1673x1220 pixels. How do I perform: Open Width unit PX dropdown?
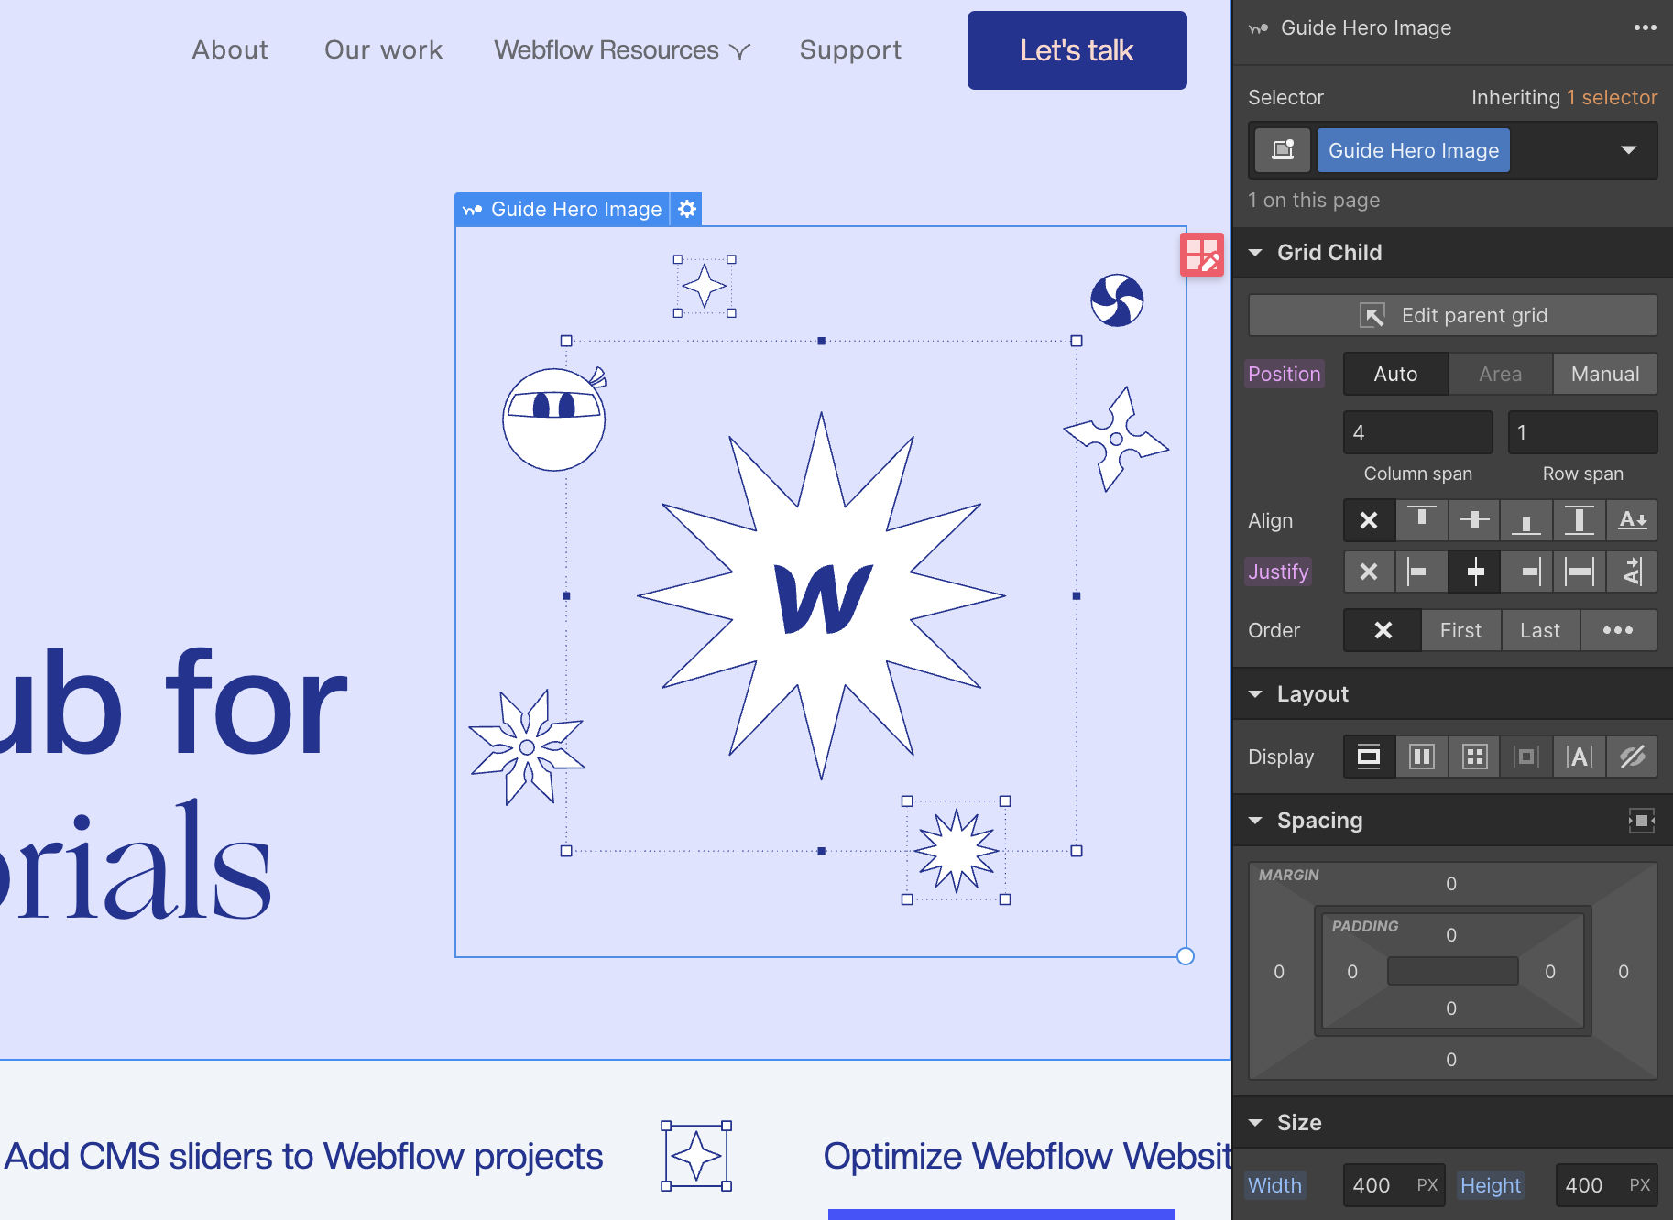[1427, 1185]
